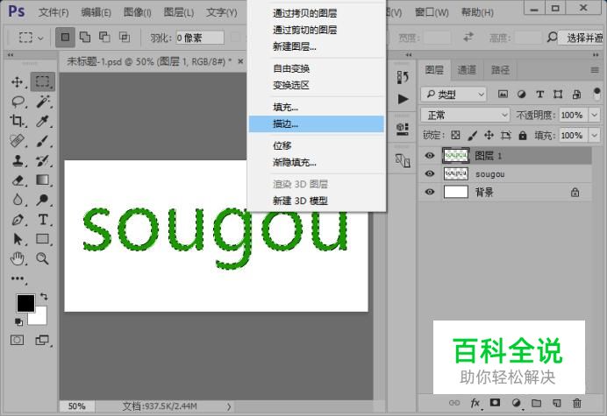Select the Blur tool
This screenshot has height=416, width=607.
pyautogui.click(x=18, y=200)
